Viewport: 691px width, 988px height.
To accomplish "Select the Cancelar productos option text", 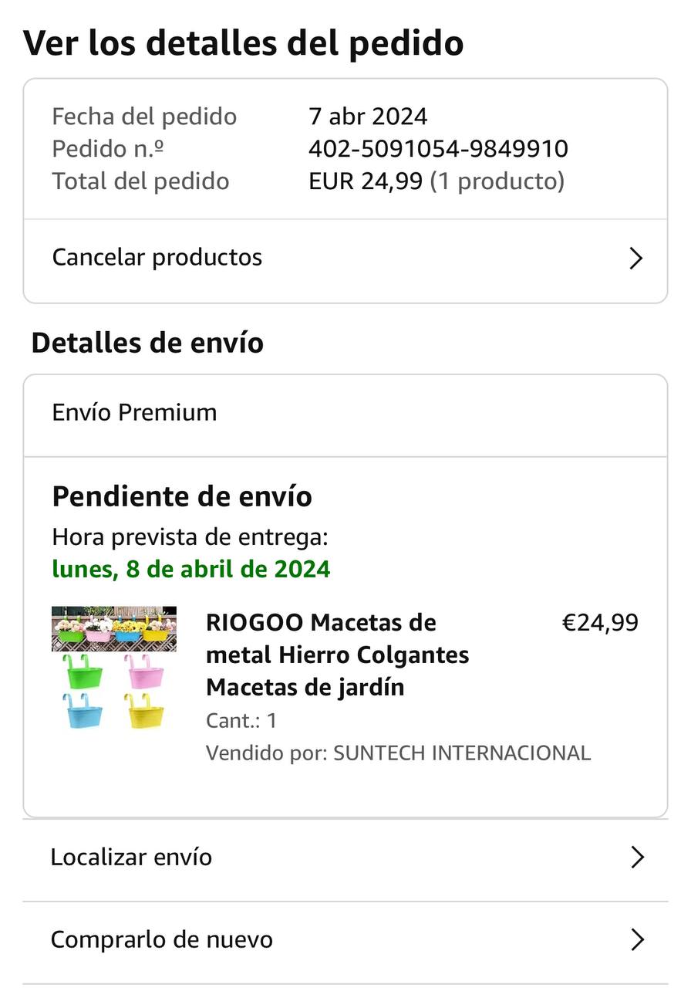I will [x=157, y=257].
